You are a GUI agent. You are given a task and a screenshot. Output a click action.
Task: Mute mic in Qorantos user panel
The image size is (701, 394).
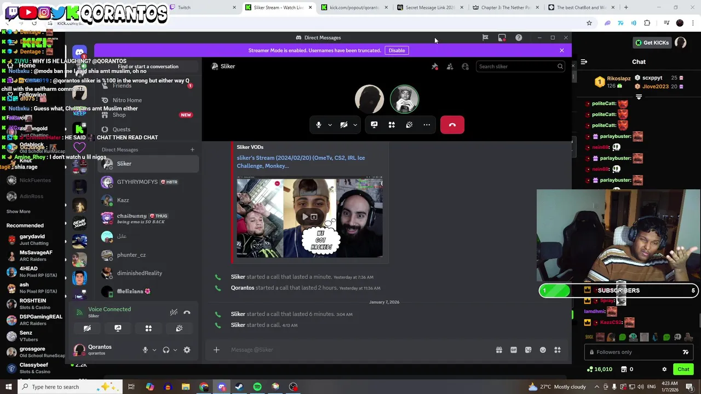(145, 350)
